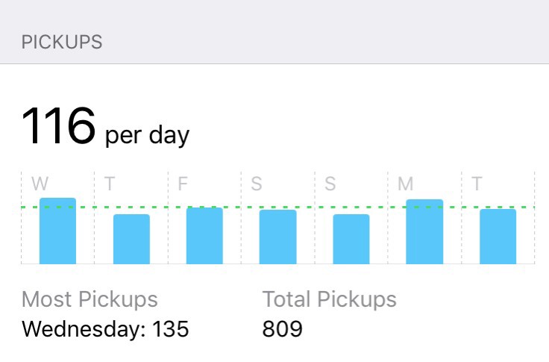Tap the Thursday pickups bar

pos(131,239)
